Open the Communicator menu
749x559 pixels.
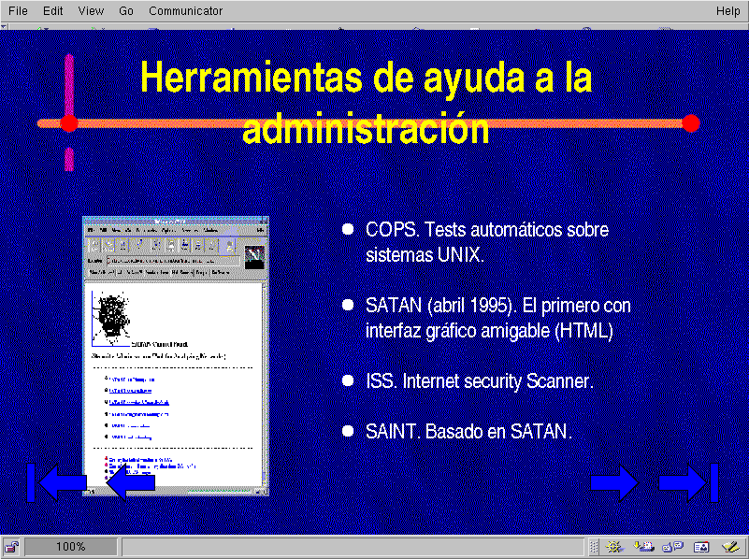[185, 11]
